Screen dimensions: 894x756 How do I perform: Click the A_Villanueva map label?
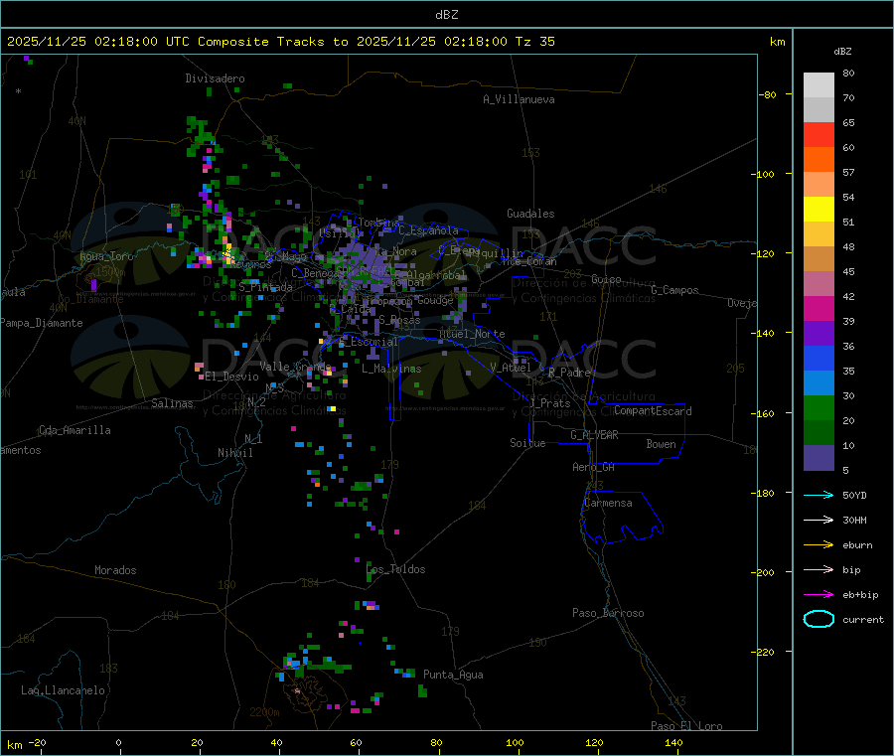[x=519, y=99]
